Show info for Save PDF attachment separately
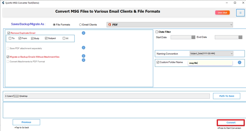 (84, 48)
